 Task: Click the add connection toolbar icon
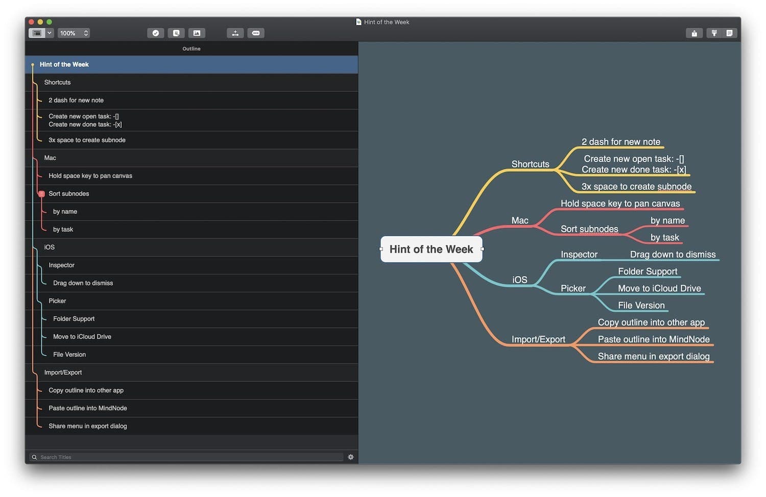tap(235, 33)
